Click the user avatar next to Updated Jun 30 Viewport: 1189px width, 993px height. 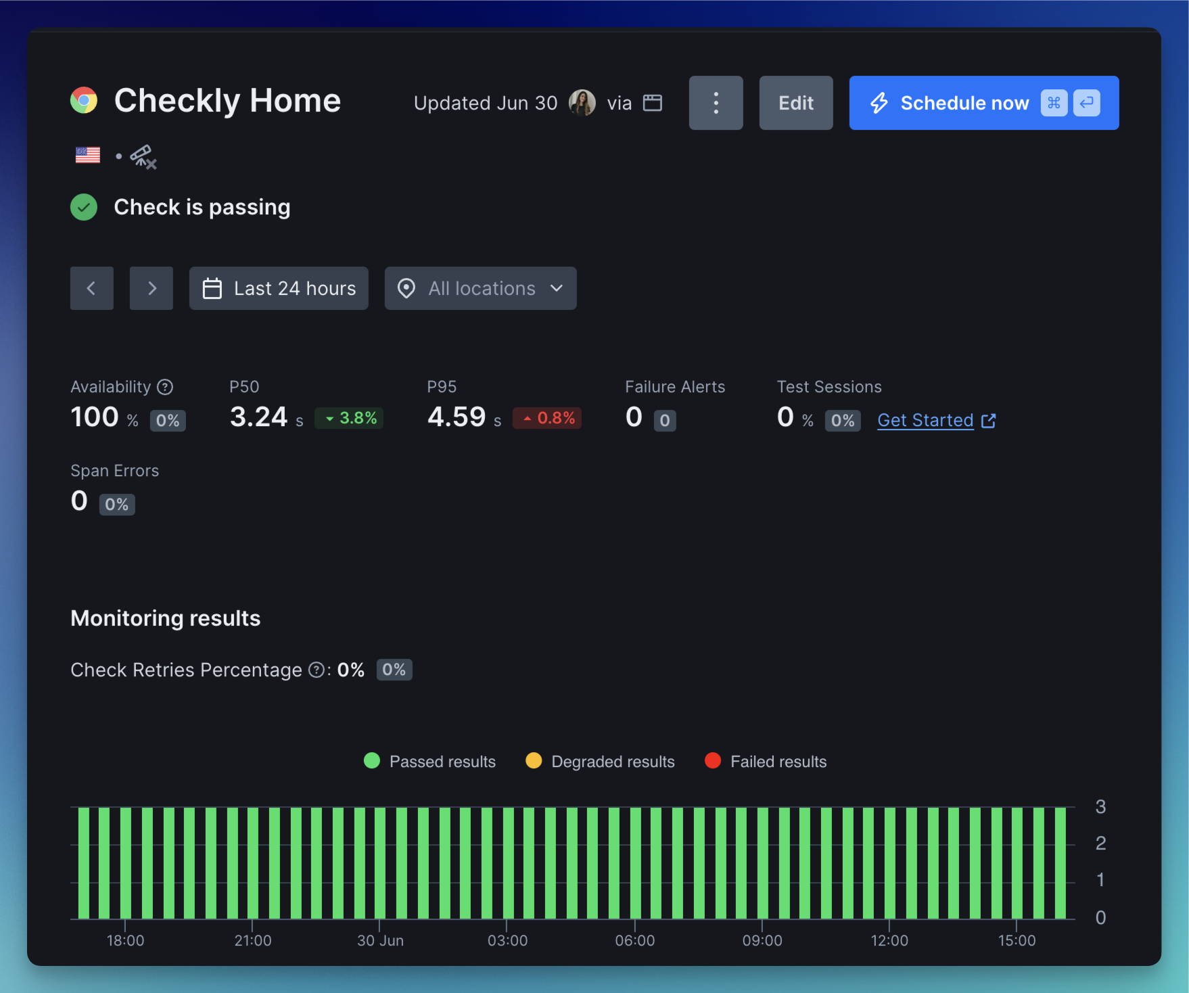[x=582, y=103]
